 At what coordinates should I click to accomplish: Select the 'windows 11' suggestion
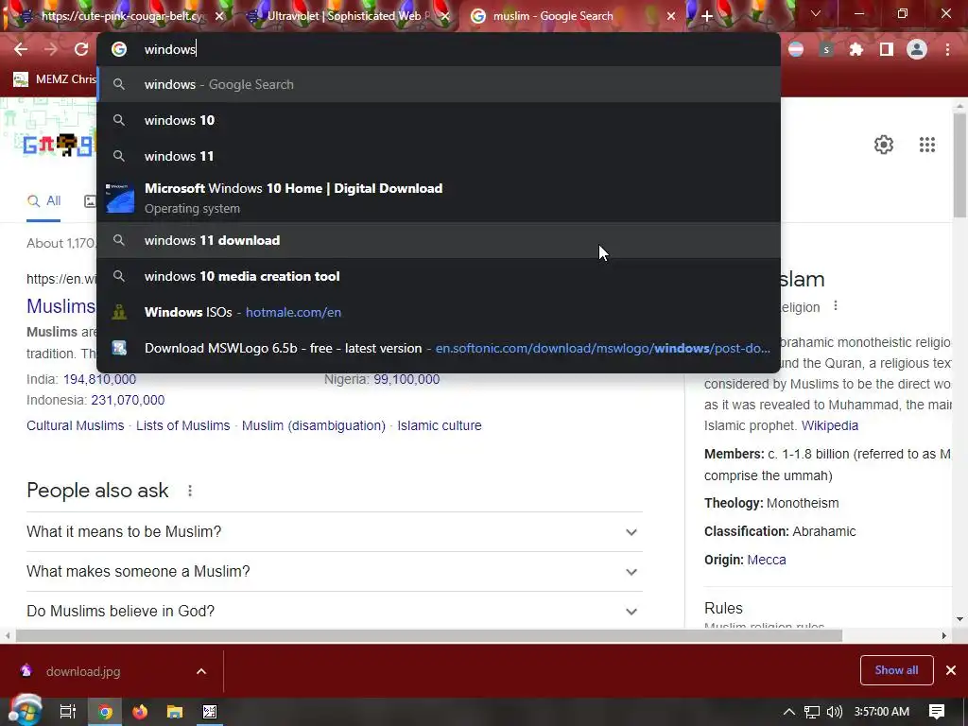tap(439, 156)
